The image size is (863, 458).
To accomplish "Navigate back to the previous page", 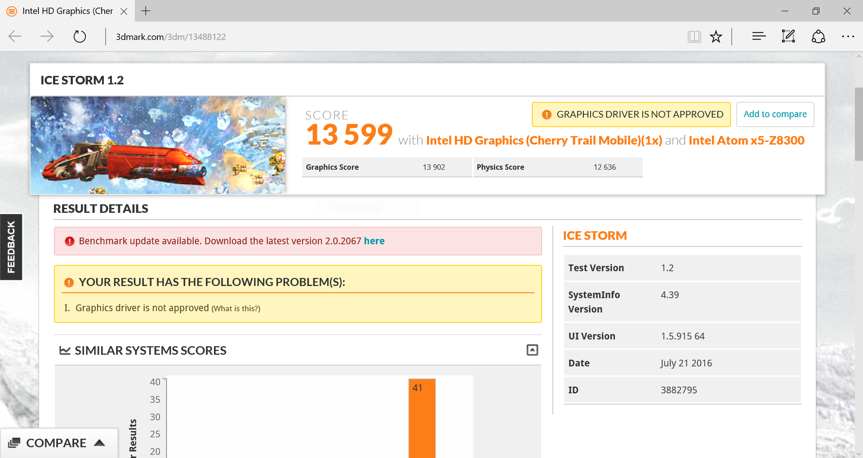I will click(x=15, y=36).
